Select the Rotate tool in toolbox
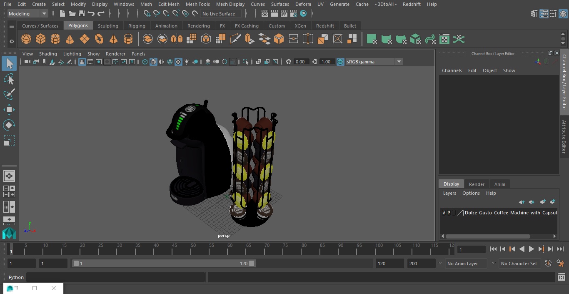 (x=9, y=125)
